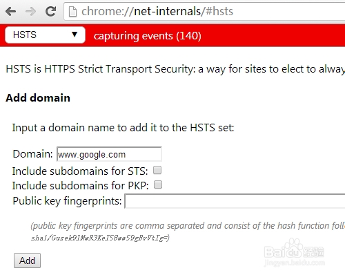345x275 pixels.
Task: Click the black arrow on the HSTS selector
Action: point(75,35)
